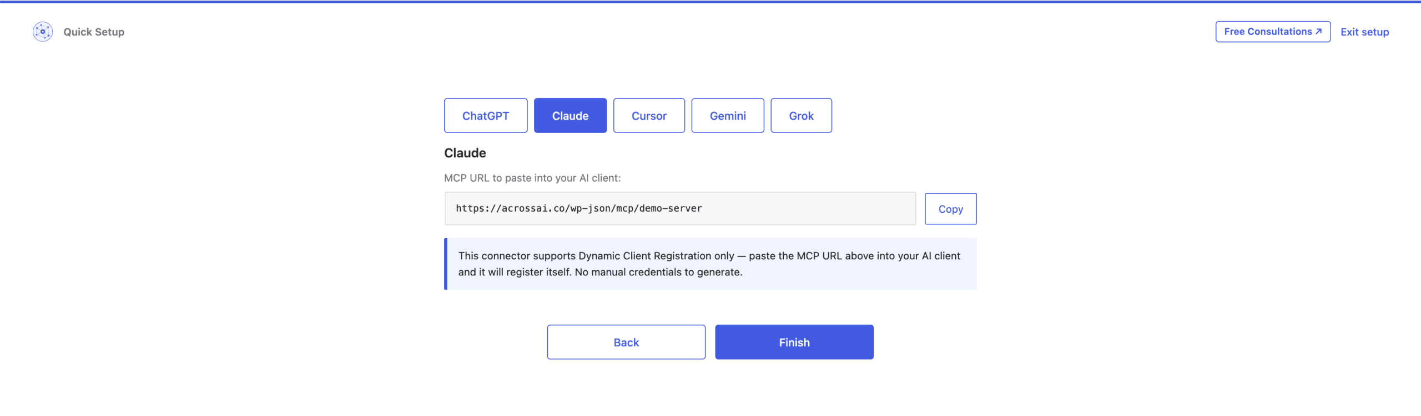
Task: Switch to the Gemini tab
Action: [728, 116]
